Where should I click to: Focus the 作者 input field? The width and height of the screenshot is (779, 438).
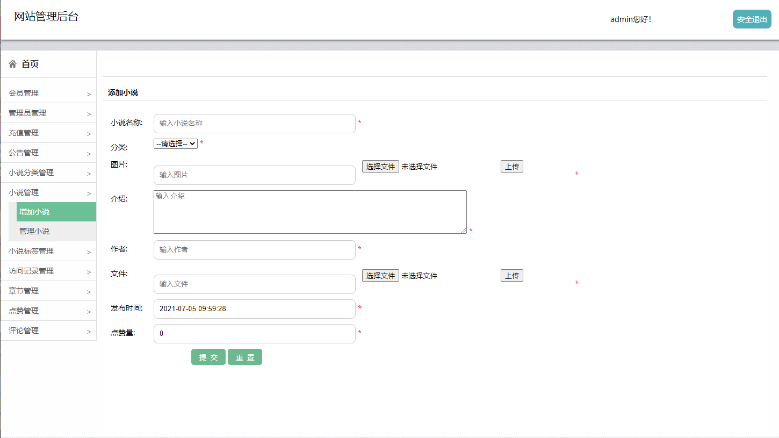[x=254, y=250]
